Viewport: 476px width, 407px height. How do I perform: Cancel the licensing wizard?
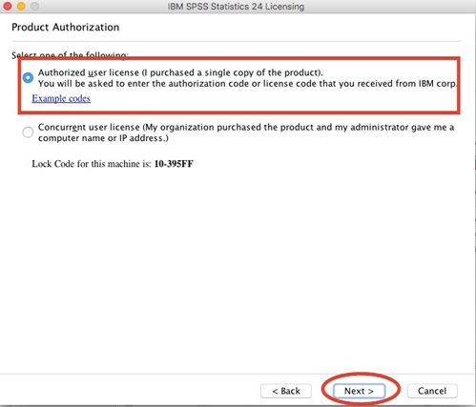tap(432, 391)
